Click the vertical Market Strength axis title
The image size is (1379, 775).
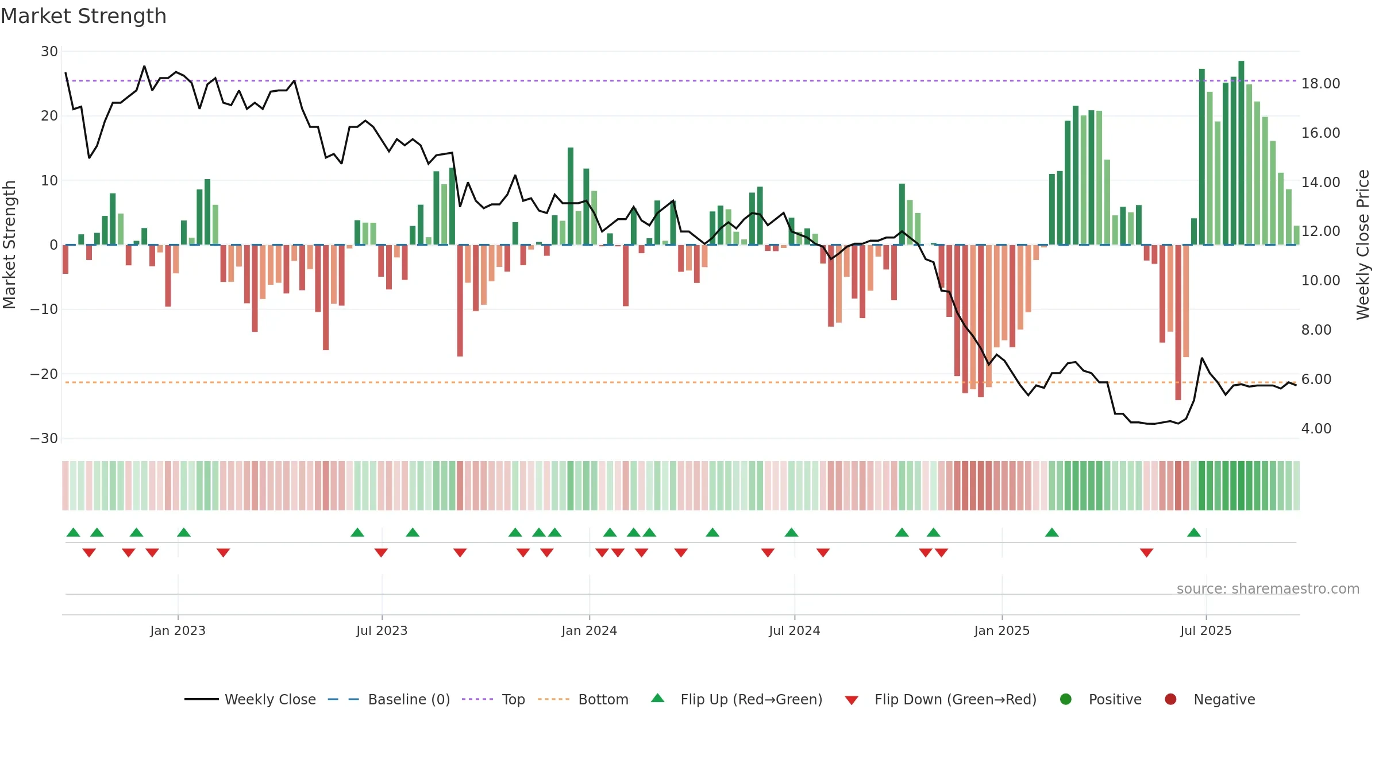(9, 245)
